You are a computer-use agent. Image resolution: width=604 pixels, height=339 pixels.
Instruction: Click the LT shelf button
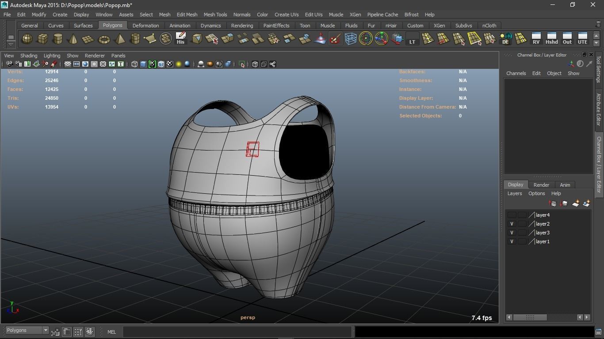[412, 39]
